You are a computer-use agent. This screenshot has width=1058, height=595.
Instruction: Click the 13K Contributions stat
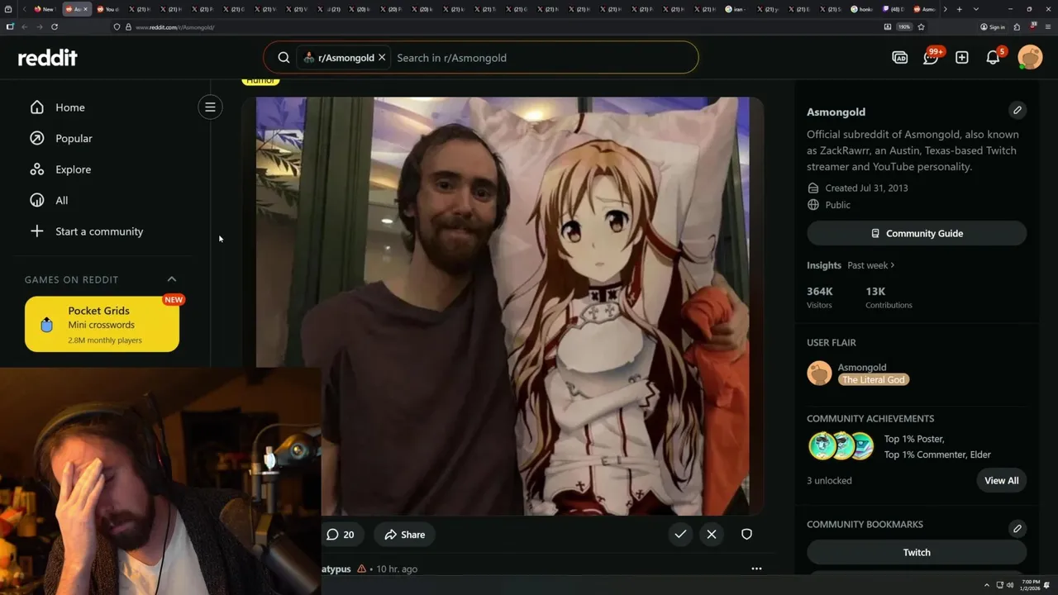(889, 297)
